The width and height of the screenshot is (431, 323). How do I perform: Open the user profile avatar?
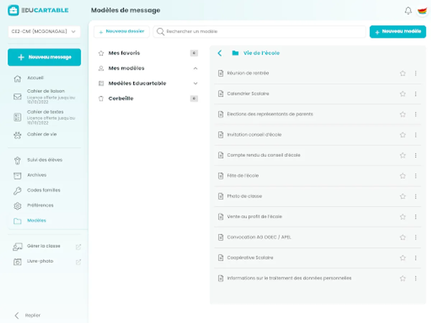click(422, 11)
